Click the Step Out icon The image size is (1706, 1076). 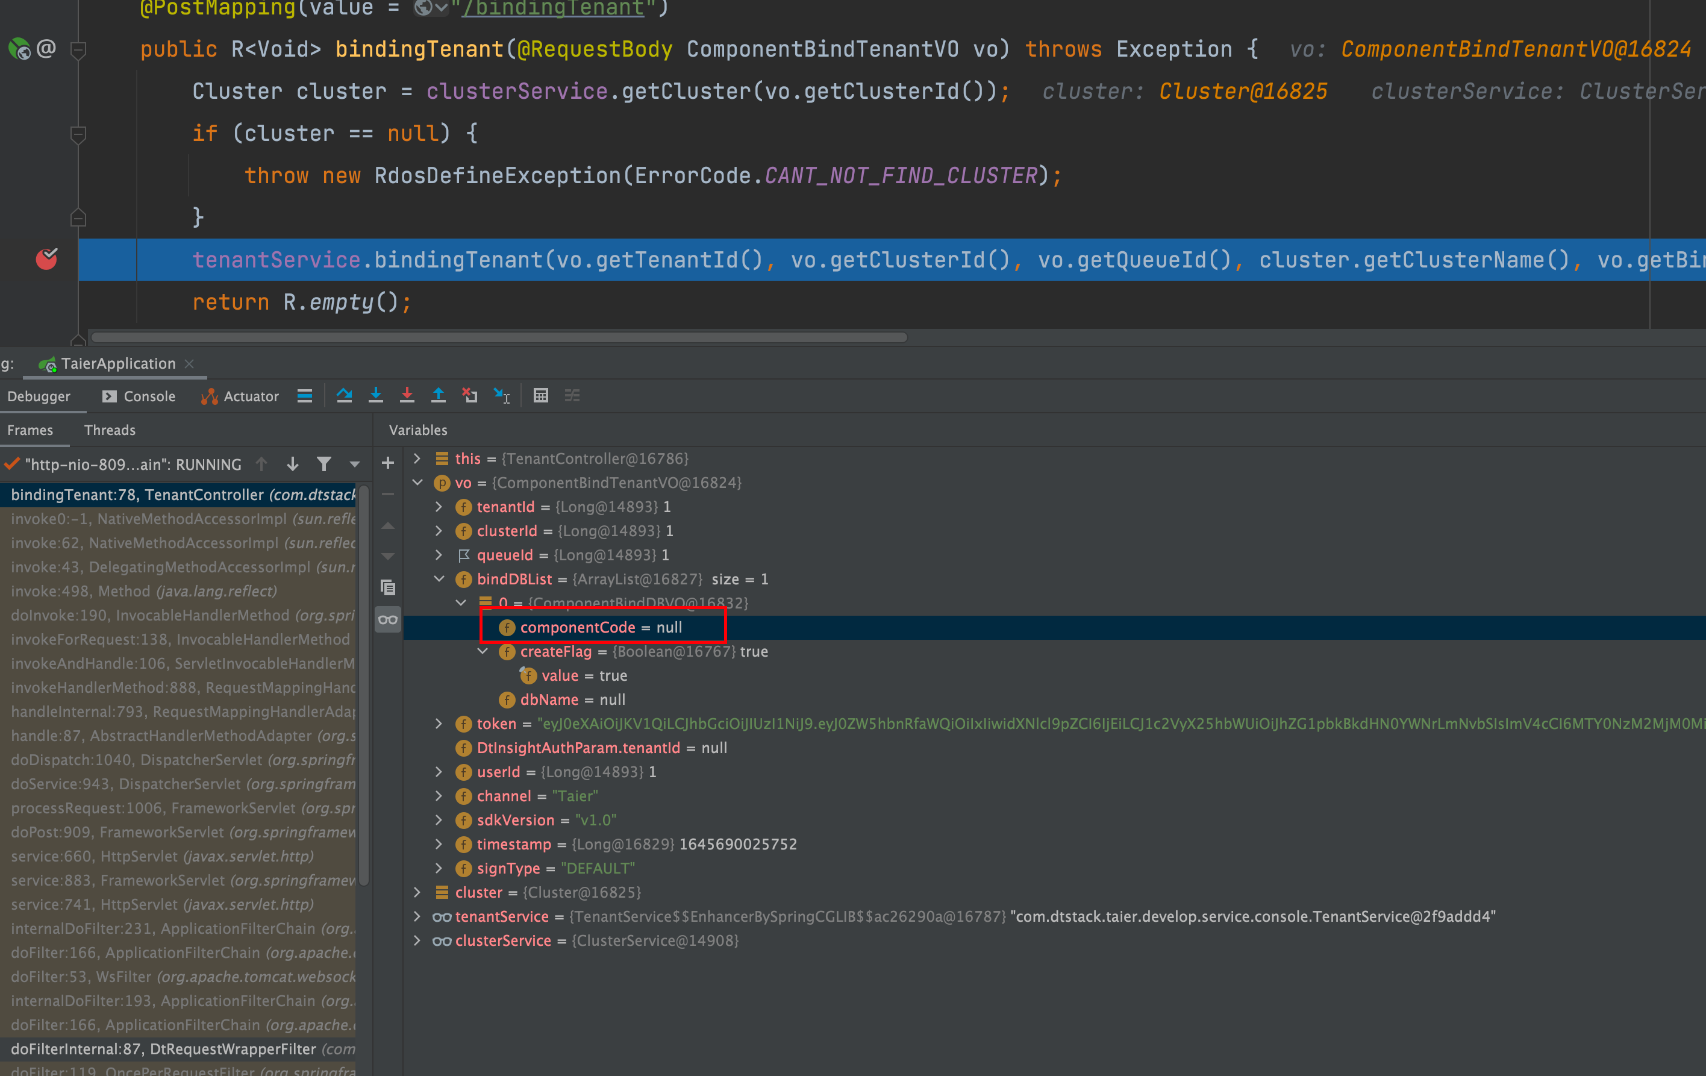[439, 395]
